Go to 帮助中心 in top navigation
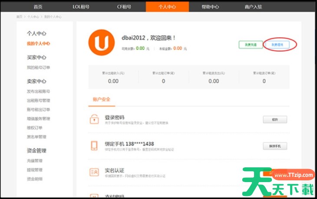317x199 pixels. (210, 7)
